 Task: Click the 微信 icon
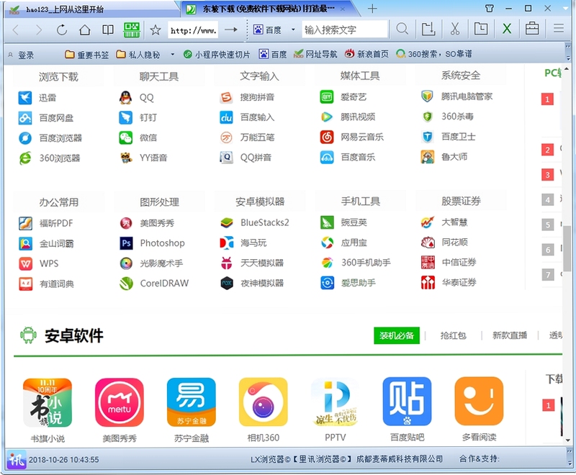point(125,137)
